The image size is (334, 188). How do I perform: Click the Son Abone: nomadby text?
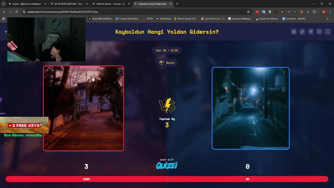pos(23,135)
